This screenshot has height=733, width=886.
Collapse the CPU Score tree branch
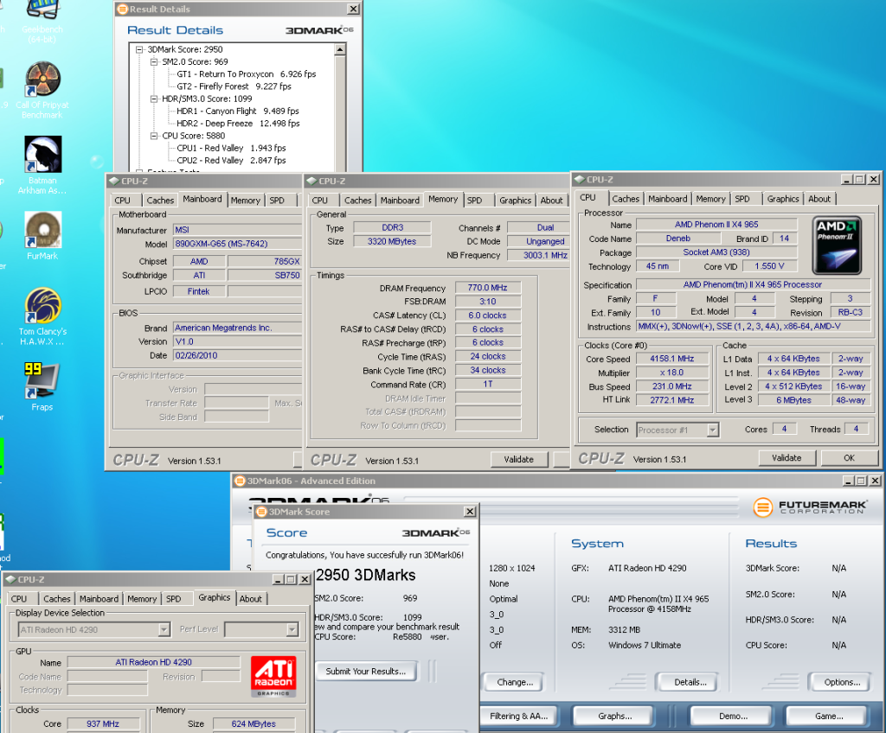(154, 137)
